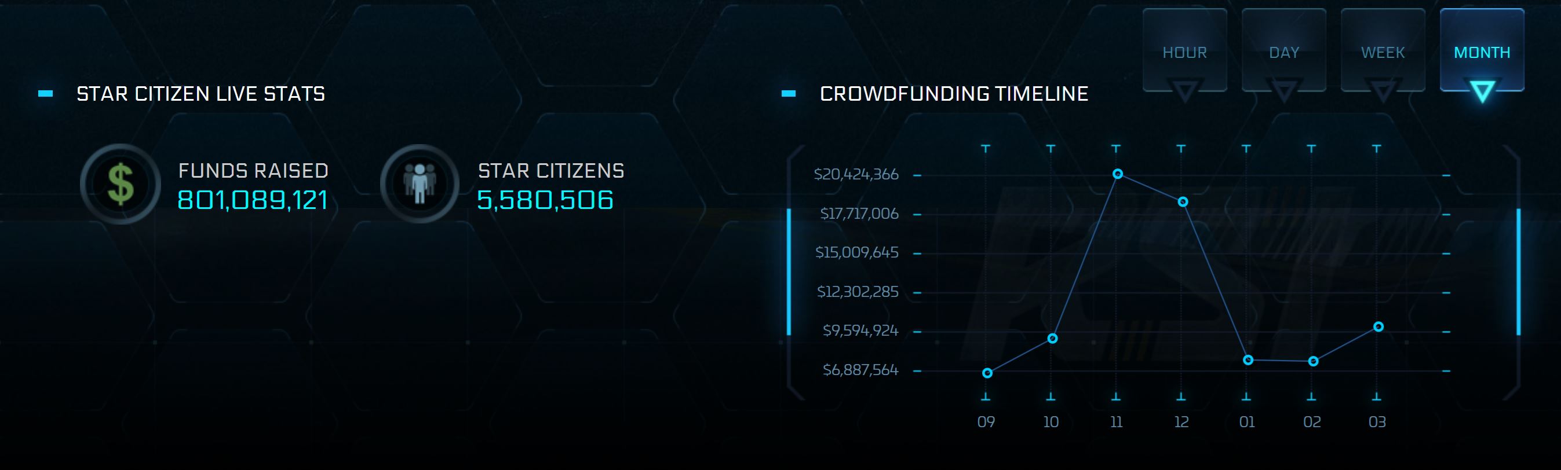Image resolution: width=1561 pixels, height=470 pixels.
Task: Select the WEEK timeline view
Action: click(1383, 52)
